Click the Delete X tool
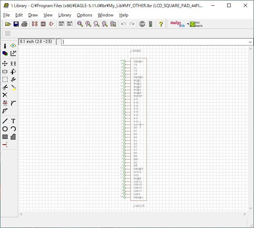254x228 pixels. 5,95
